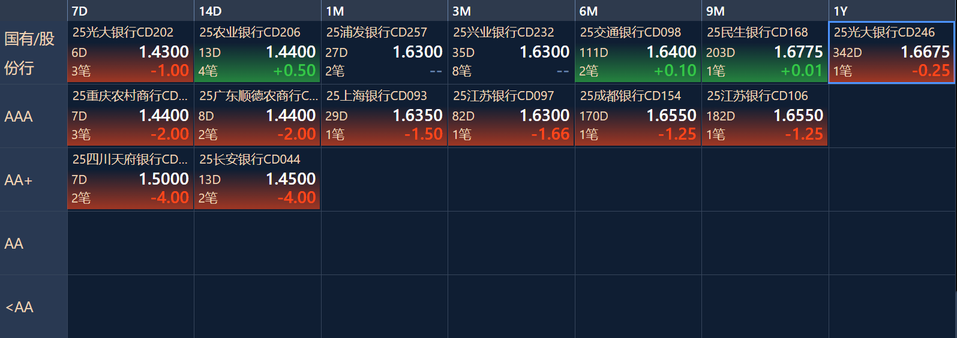Click the 342D remaining days label
Screen dimensions: 957x338
[x=847, y=53]
